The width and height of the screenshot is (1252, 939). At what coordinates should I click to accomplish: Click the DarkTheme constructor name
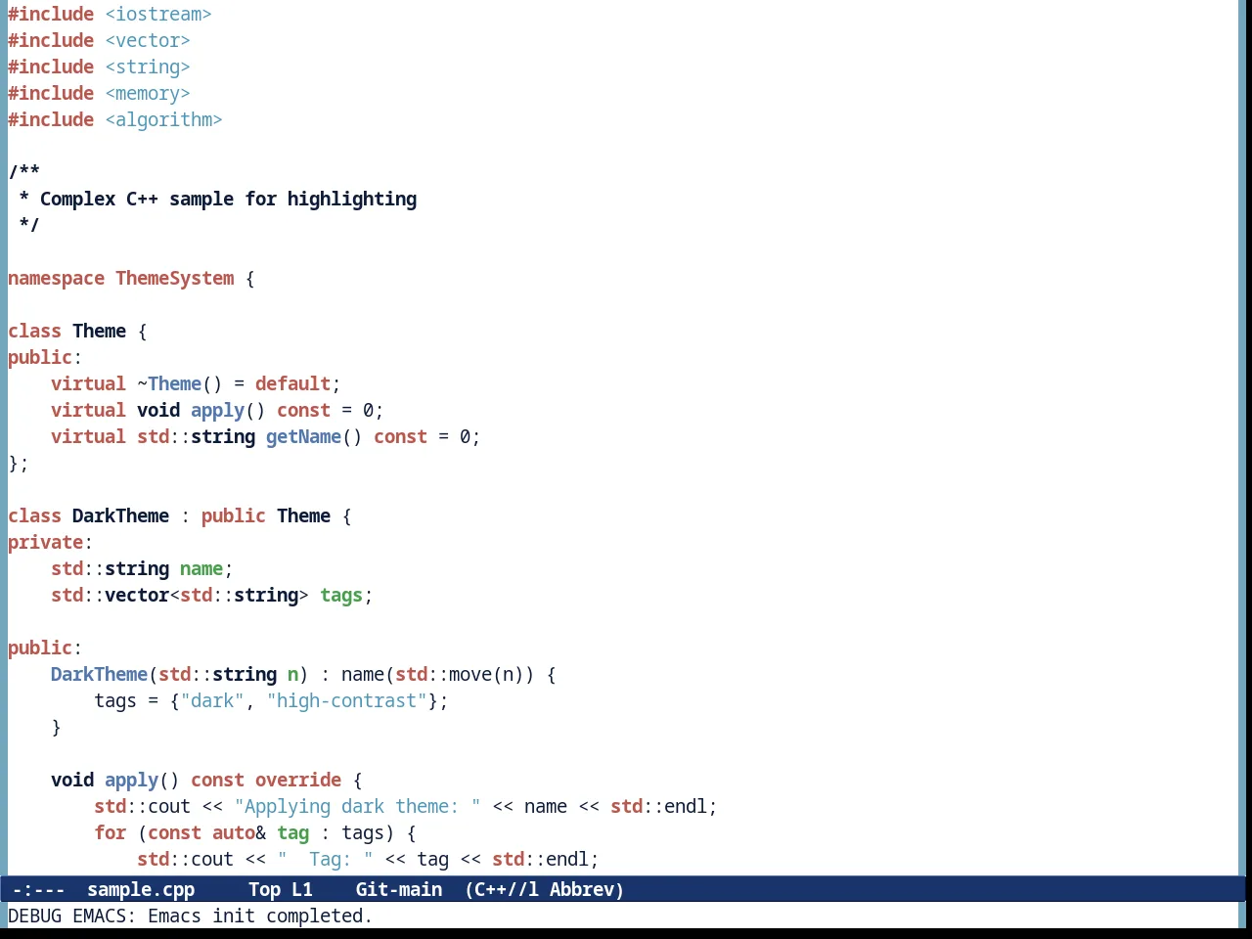pyautogui.click(x=99, y=674)
